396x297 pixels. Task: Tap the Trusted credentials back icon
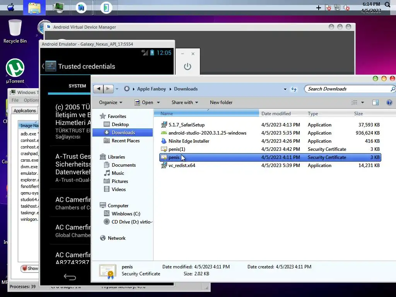pos(49,66)
